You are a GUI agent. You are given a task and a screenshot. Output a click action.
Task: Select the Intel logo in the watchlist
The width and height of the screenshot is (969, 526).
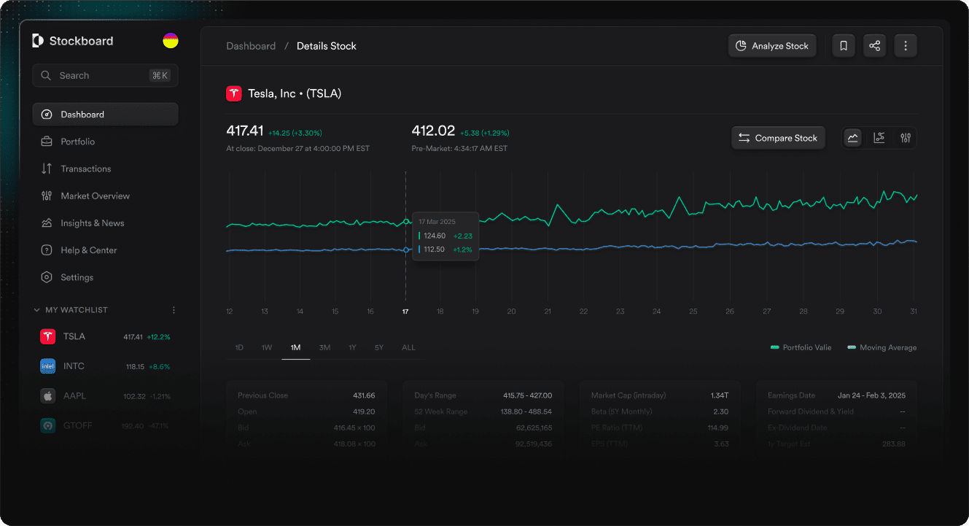48,366
